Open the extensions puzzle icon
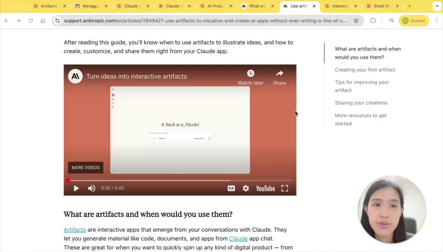The height and width of the screenshot is (252, 443). tap(373, 21)
